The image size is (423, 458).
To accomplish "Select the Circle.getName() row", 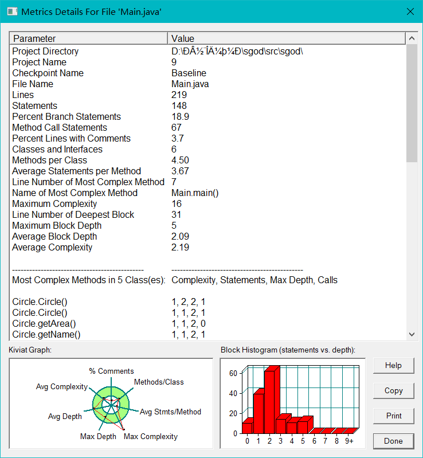I will click(x=207, y=334).
